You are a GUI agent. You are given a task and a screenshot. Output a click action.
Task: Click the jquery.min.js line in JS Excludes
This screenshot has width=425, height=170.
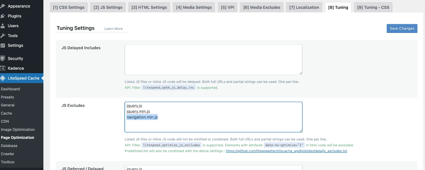tap(138, 112)
